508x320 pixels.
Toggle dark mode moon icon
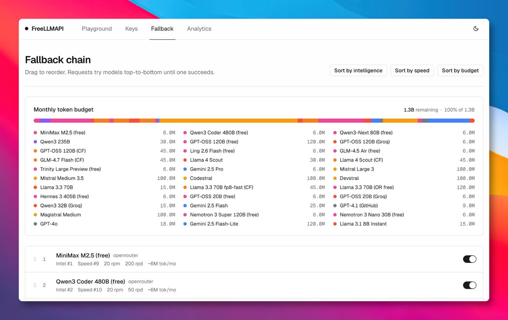pyautogui.click(x=476, y=29)
